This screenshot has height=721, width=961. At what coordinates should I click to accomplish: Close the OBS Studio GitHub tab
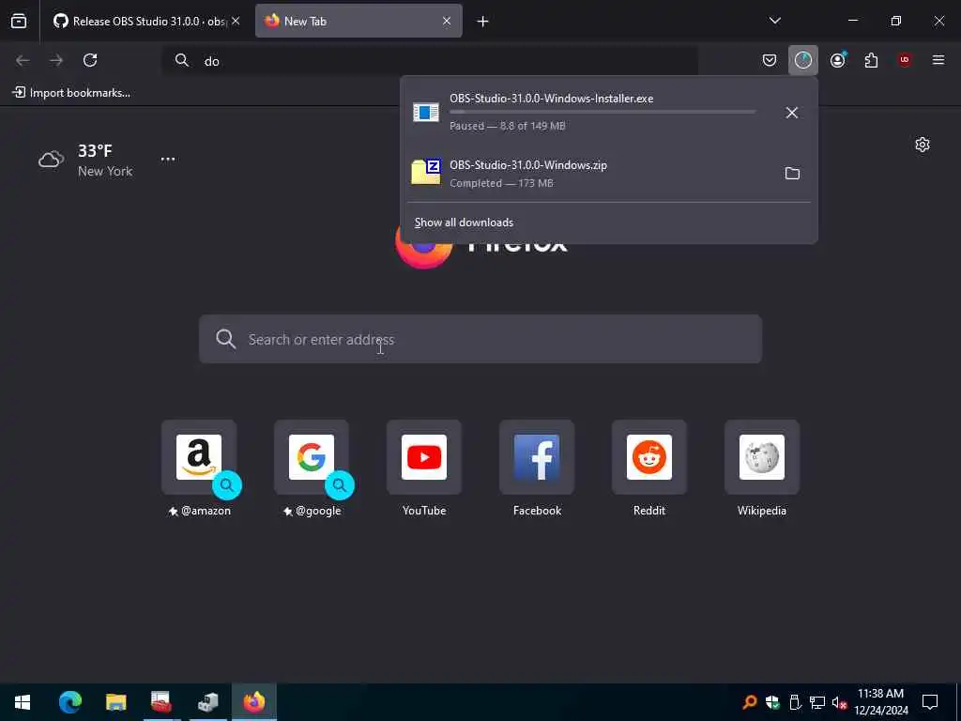[236, 21]
